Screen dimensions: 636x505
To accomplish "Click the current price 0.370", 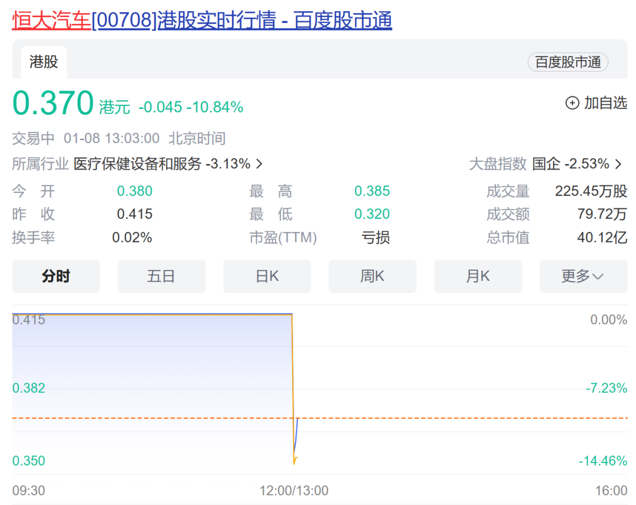I will (x=53, y=103).
